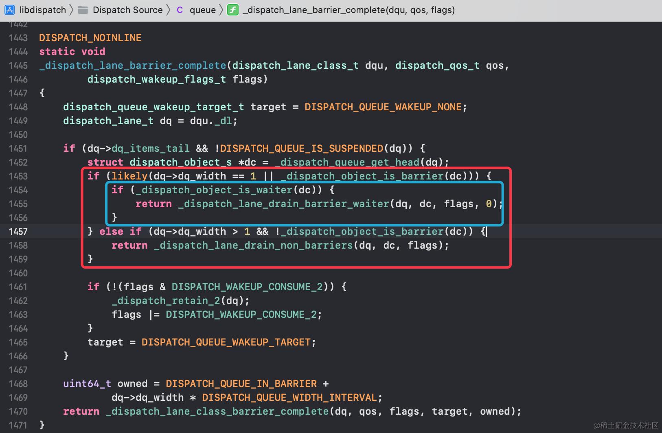Click line number 1445 in the gutter

[x=18, y=66]
